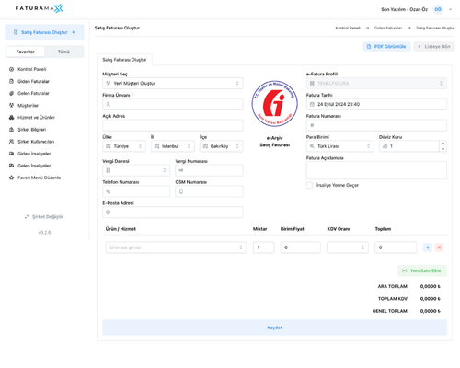Open the Müşteri Seç dropdown
The width and height of the screenshot is (460, 368).
pos(173,83)
